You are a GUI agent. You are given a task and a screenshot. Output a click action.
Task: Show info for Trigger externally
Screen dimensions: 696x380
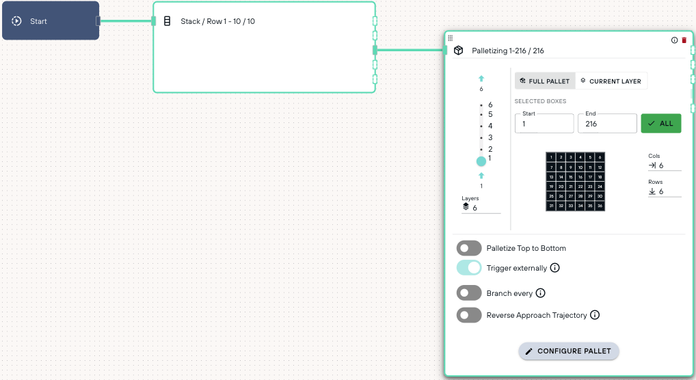pyautogui.click(x=555, y=268)
